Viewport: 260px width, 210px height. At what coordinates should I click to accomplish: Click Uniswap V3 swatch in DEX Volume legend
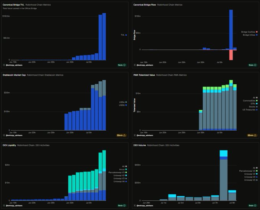257,180
